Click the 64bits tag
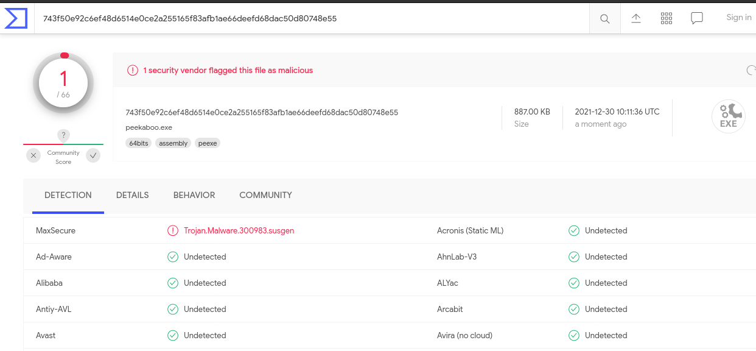 pos(138,143)
